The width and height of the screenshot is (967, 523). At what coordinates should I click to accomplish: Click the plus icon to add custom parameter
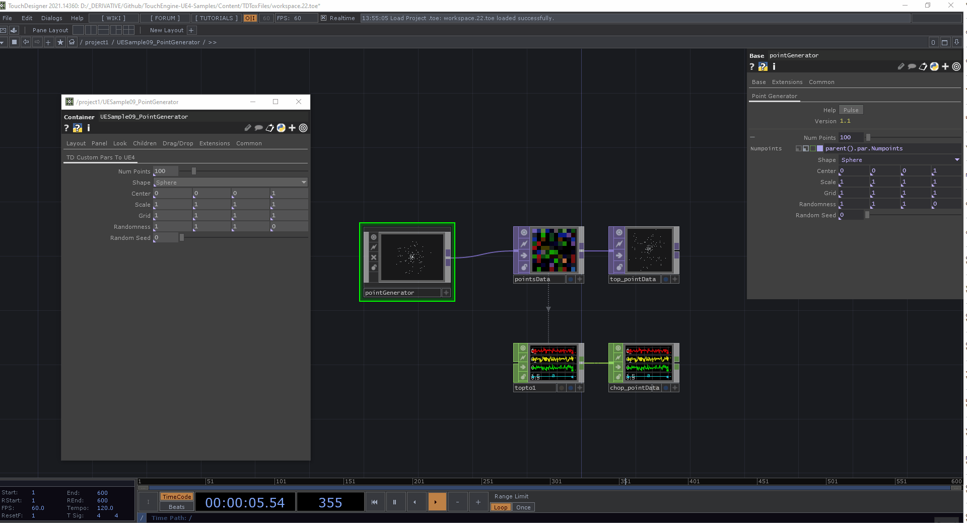point(945,66)
